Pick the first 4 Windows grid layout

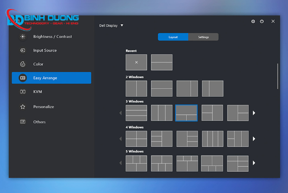[136, 139]
